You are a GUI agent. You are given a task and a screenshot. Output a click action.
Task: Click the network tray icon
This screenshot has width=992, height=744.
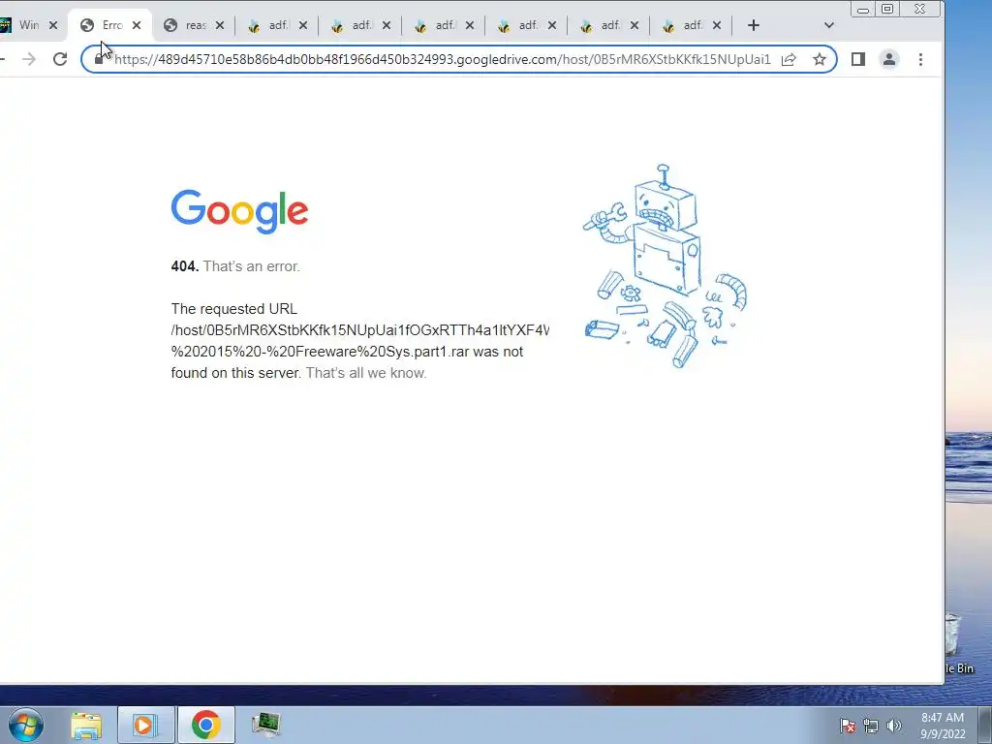871,726
